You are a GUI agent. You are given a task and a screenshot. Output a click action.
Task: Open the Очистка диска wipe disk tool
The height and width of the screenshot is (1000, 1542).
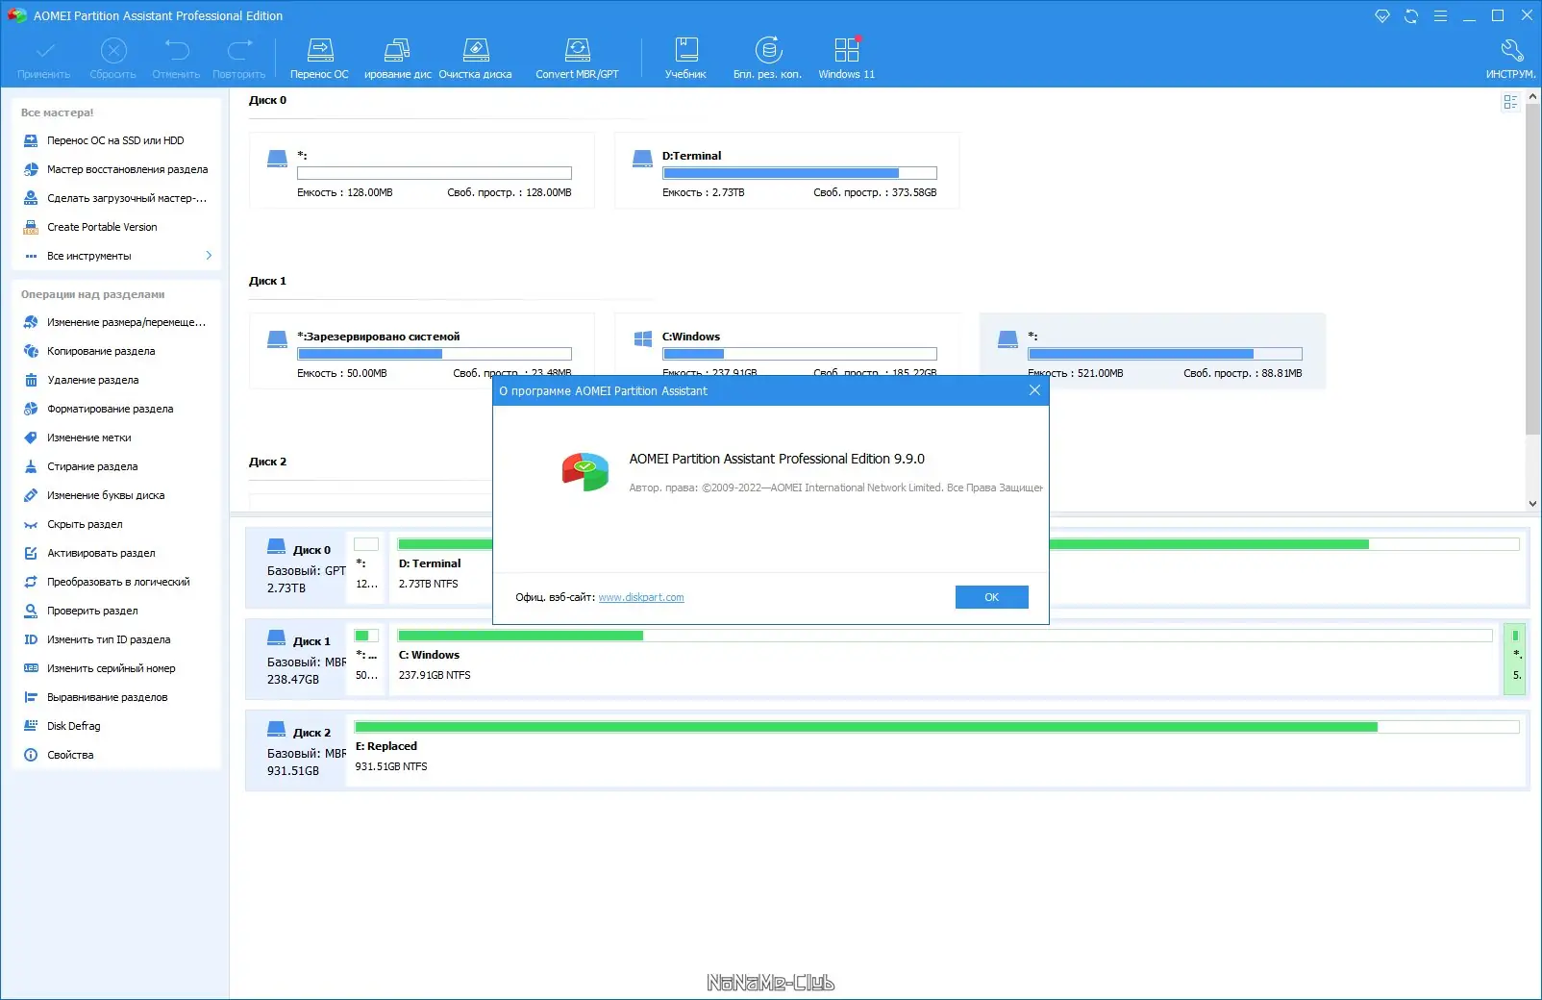tap(475, 58)
